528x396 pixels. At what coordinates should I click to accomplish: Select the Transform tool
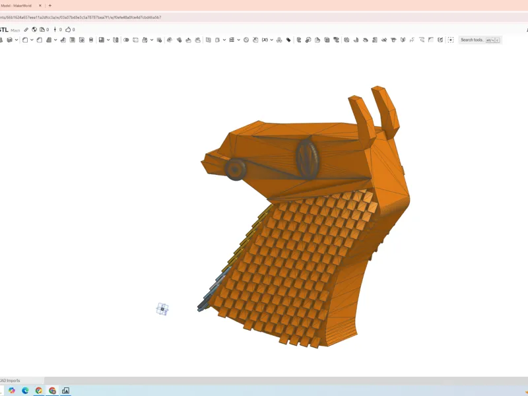pyautogui.click(x=145, y=40)
